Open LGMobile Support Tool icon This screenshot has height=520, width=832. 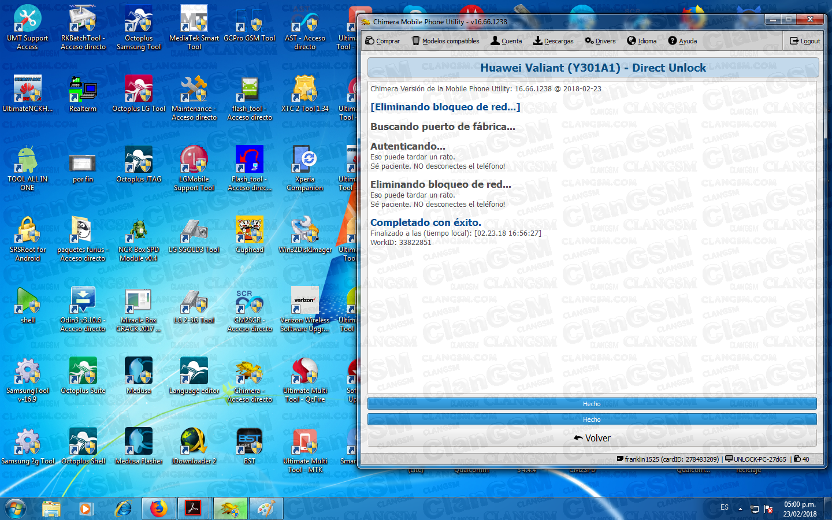(x=194, y=168)
